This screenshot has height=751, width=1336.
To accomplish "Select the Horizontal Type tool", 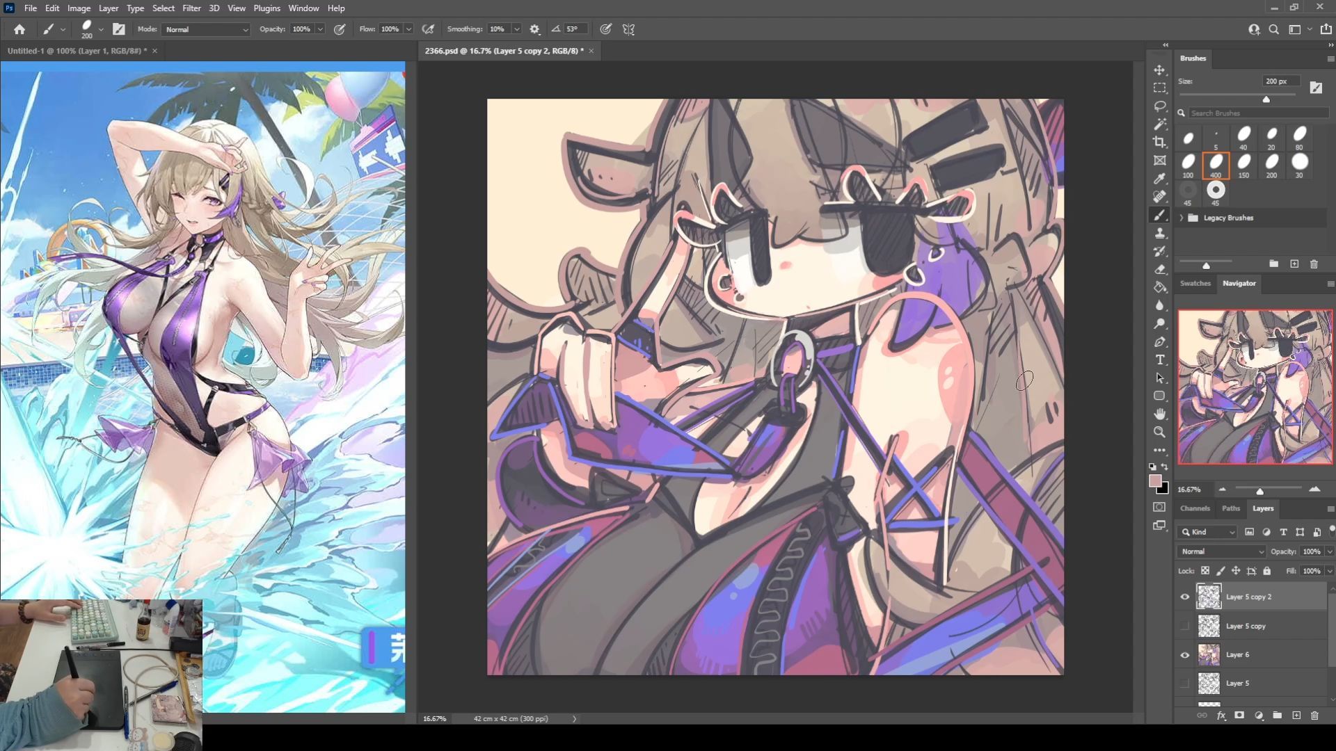I will 1159,360.
